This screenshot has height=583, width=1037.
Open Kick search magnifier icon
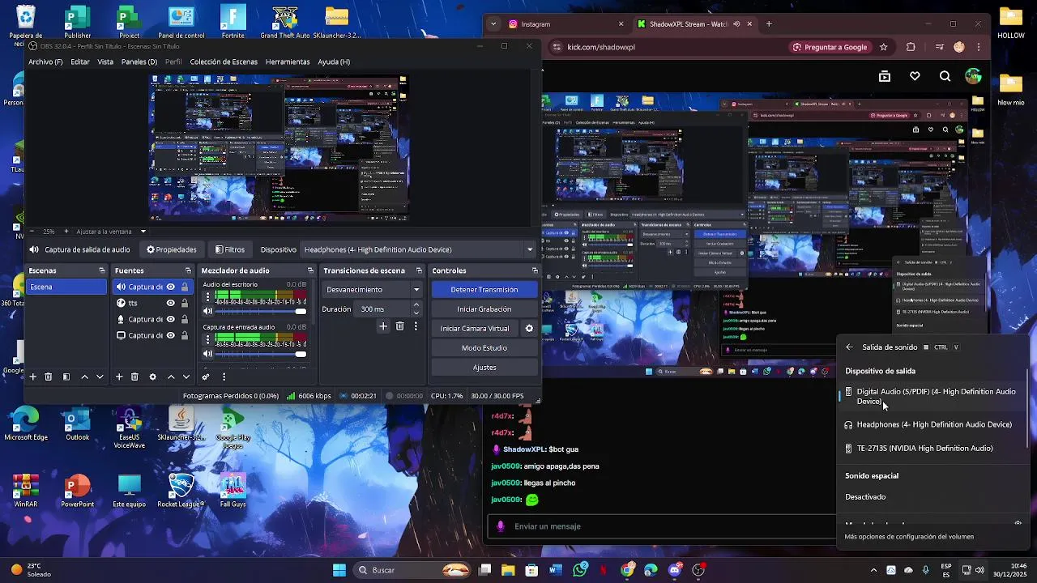[x=945, y=76]
